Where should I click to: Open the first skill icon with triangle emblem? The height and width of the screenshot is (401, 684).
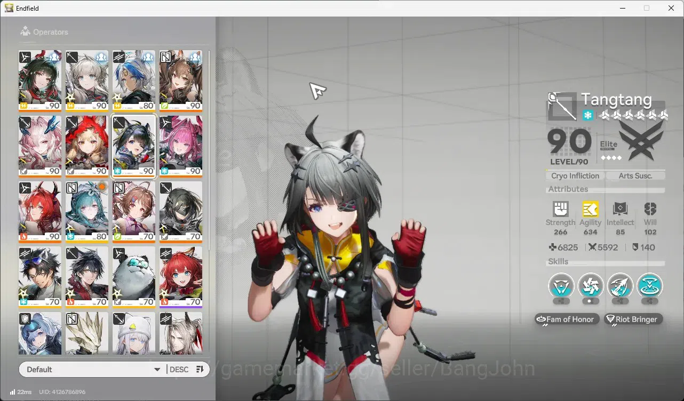561,286
